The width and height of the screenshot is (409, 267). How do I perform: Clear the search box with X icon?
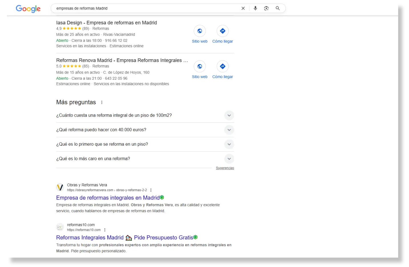pos(243,8)
